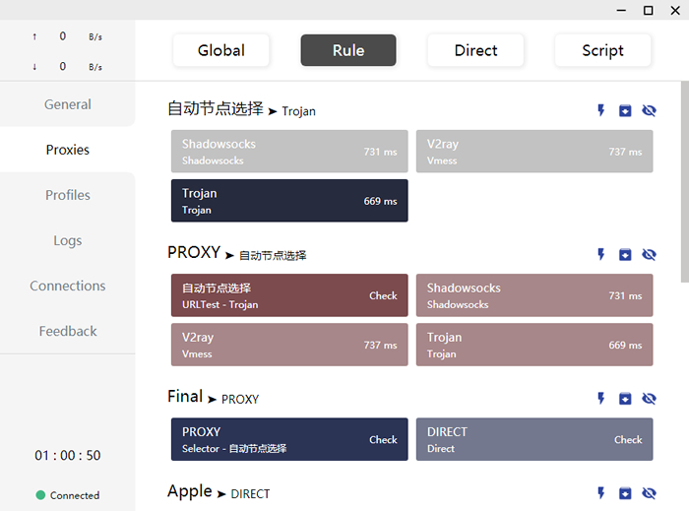Image resolution: width=689 pixels, height=511 pixels.
Task: Click the vertical scrollbar of proxies list
Action: click(x=685, y=182)
